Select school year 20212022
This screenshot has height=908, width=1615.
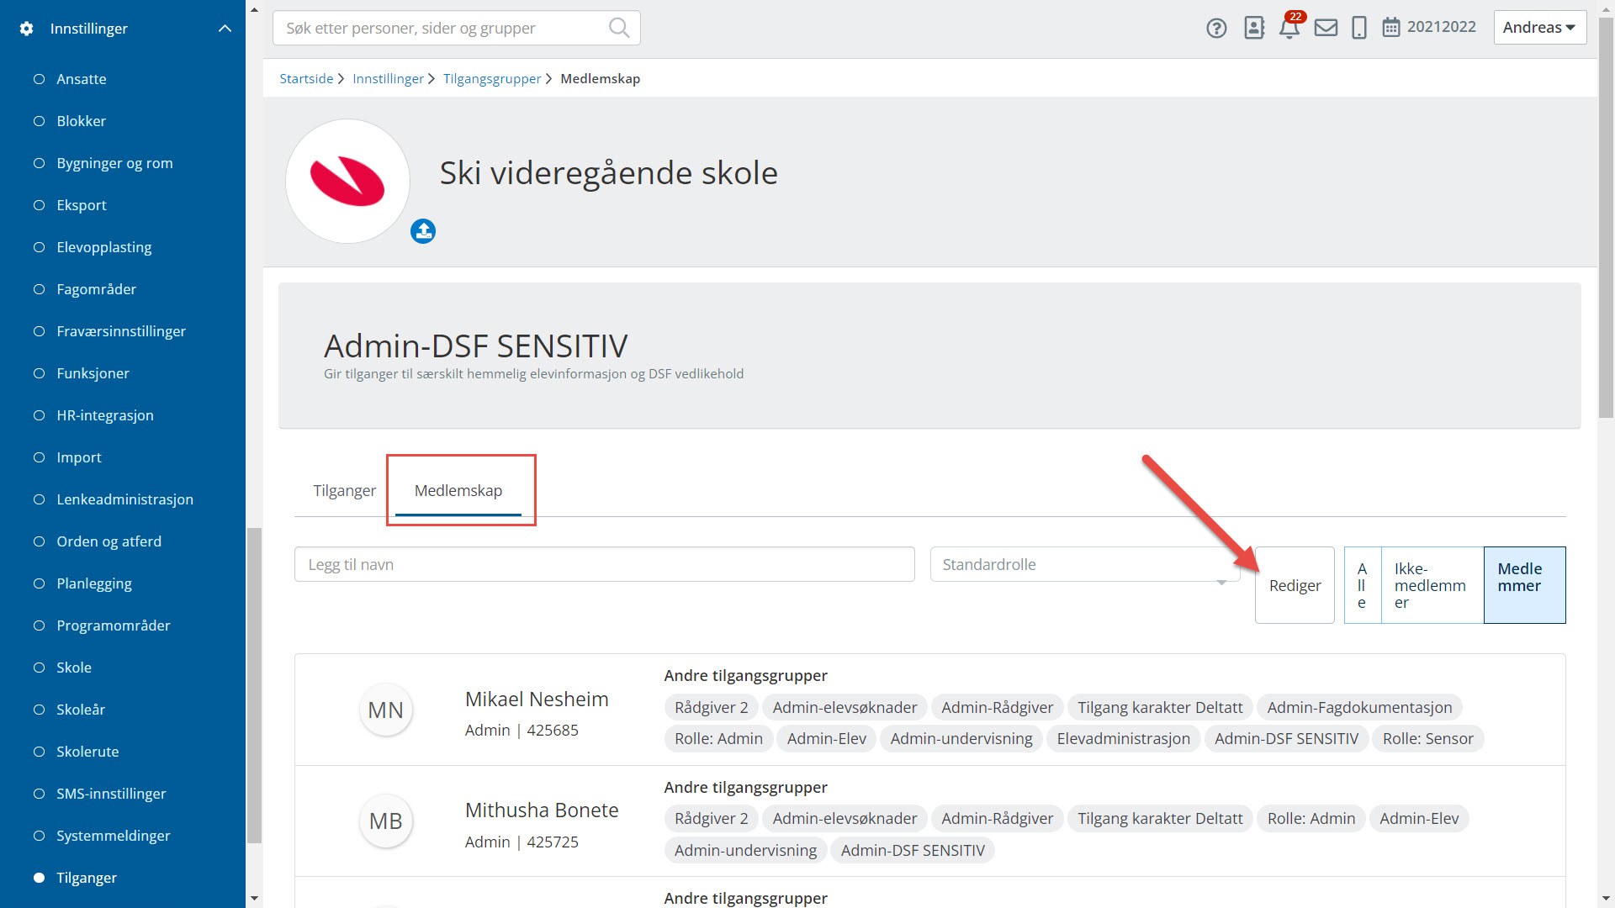[1441, 27]
